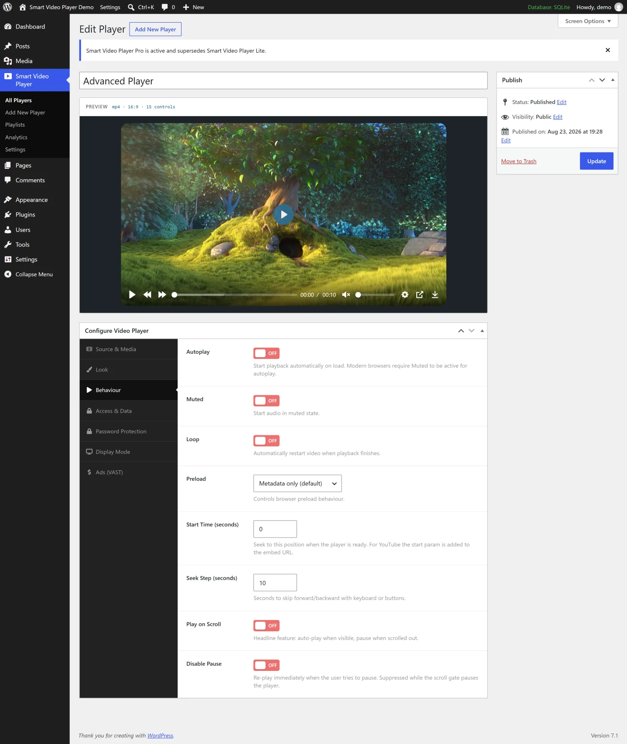This screenshot has width=627, height=744.
Task: Move this player to trash
Action: coord(519,161)
